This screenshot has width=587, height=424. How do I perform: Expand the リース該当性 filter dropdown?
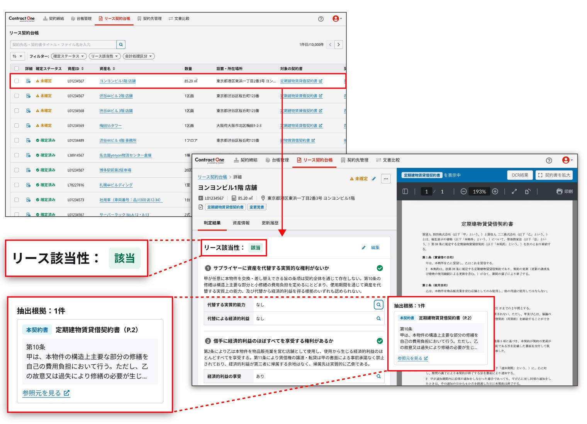click(105, 56)
